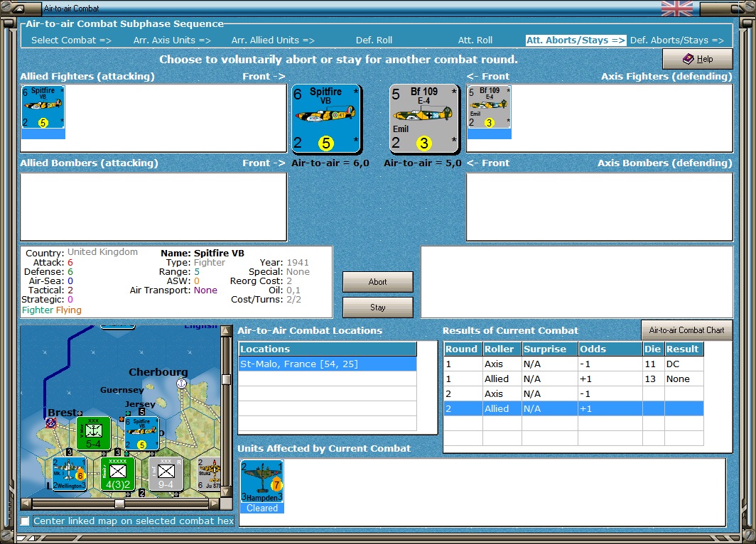Toggle Center linked map on selected combat hex

tap(25, 521)
